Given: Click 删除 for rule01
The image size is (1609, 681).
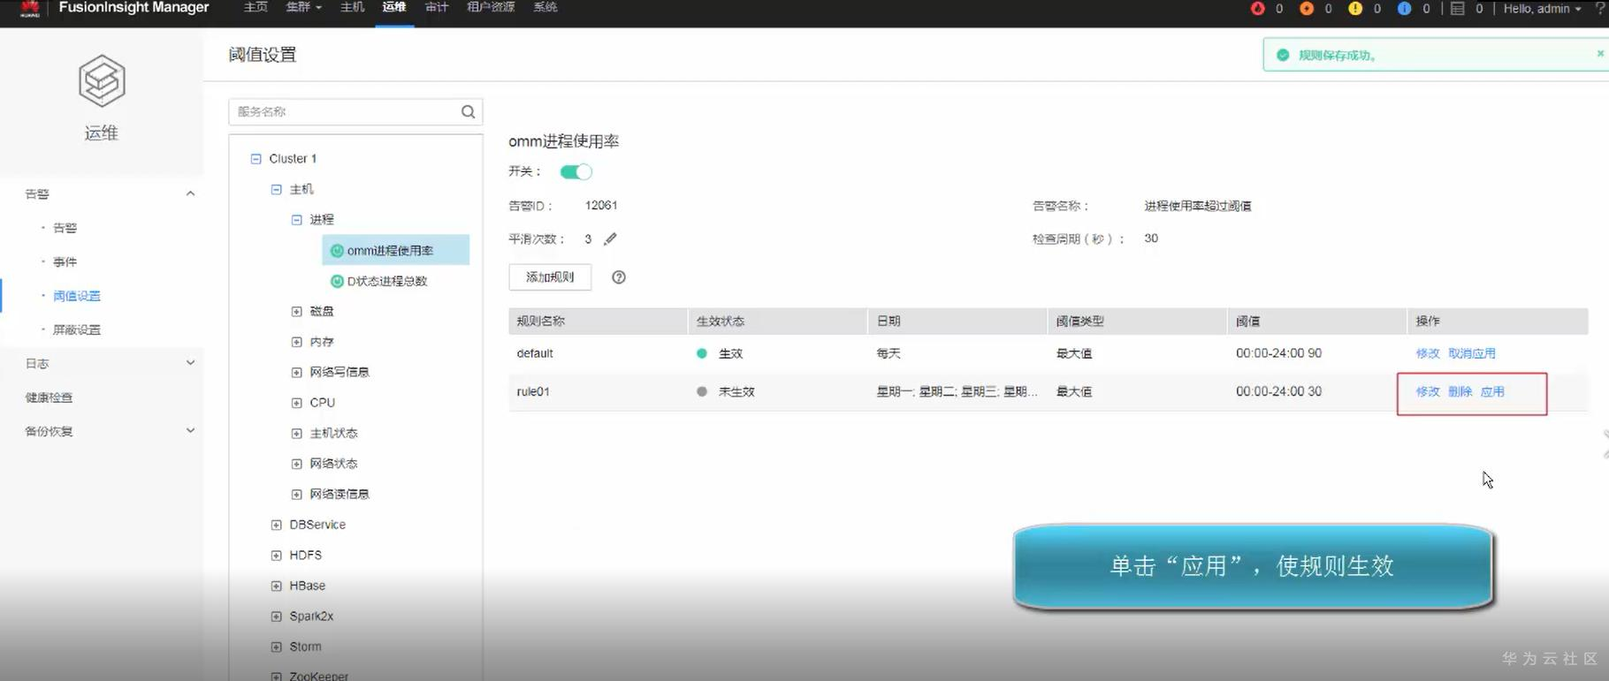Looking at the screenshot, I should coord(1460,391).
